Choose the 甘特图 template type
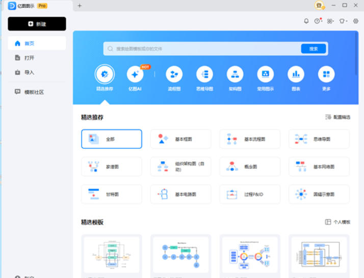 tap(111, 194)
